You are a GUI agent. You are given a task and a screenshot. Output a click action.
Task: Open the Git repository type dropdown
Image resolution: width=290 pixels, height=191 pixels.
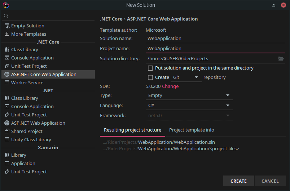(186, 77)
